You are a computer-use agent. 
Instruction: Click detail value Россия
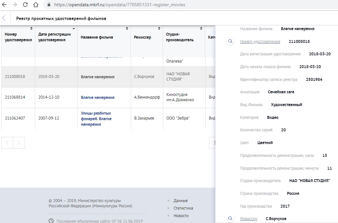tap(293, 193)
